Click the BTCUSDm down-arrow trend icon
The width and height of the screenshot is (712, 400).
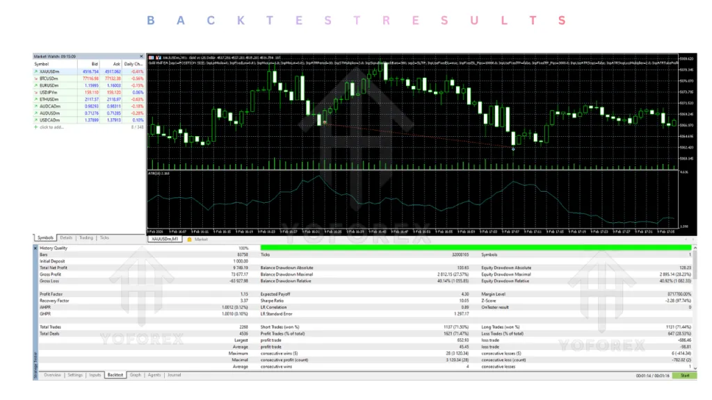coord(36,78)
